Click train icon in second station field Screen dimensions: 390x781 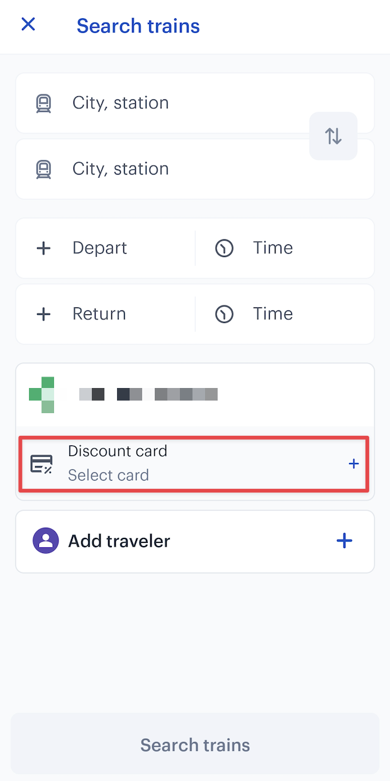(x=43, y=169)
